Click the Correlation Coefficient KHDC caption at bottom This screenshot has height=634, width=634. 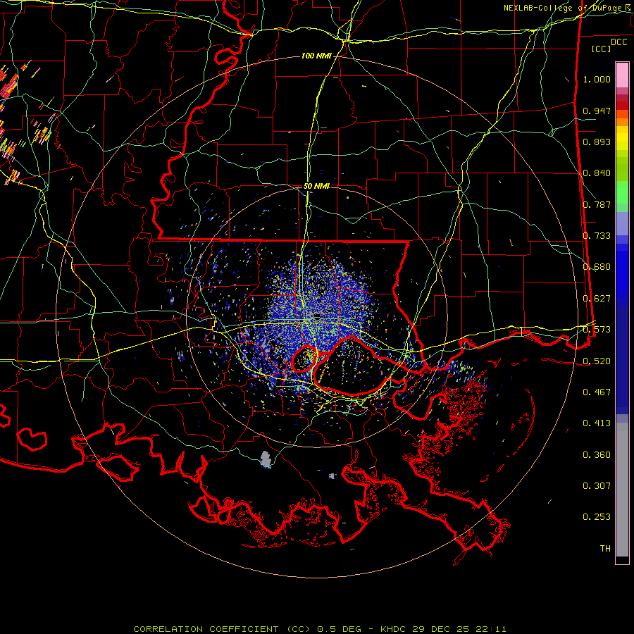(x=320, y=629)
